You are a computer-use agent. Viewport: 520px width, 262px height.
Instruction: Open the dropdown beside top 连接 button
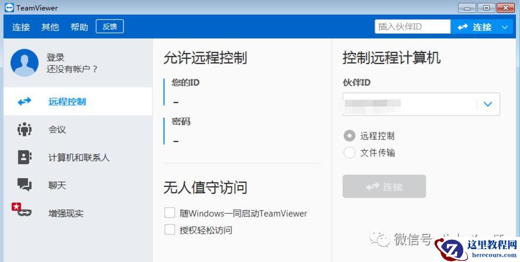coord(505,27)
